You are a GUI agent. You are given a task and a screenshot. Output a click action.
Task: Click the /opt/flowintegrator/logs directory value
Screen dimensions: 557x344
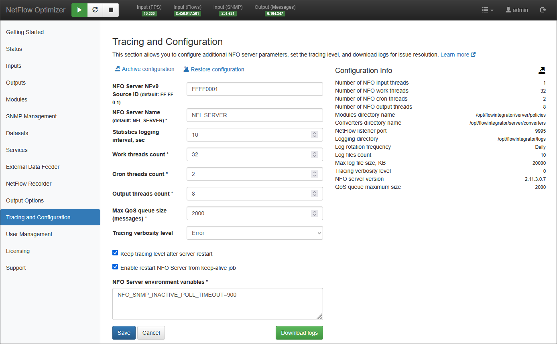[522, 139]
